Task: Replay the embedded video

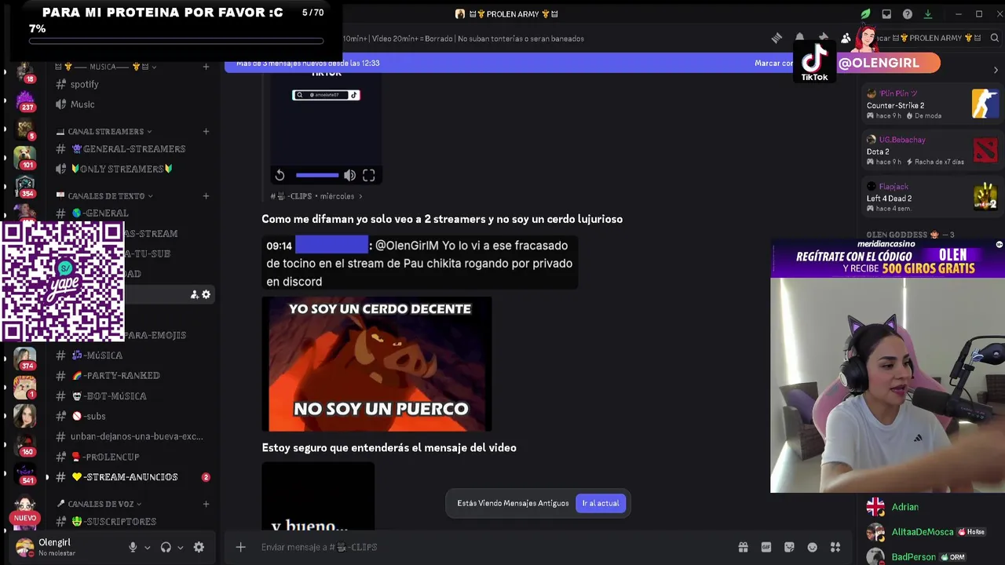Action: pyautogui.click(x=280, y=175)
